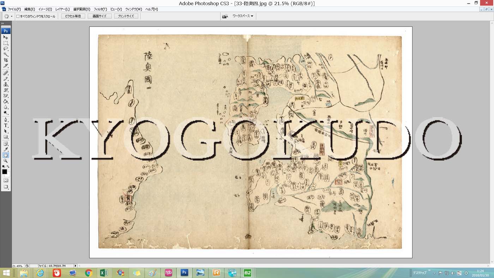Select the Path Selection tool

6,131
